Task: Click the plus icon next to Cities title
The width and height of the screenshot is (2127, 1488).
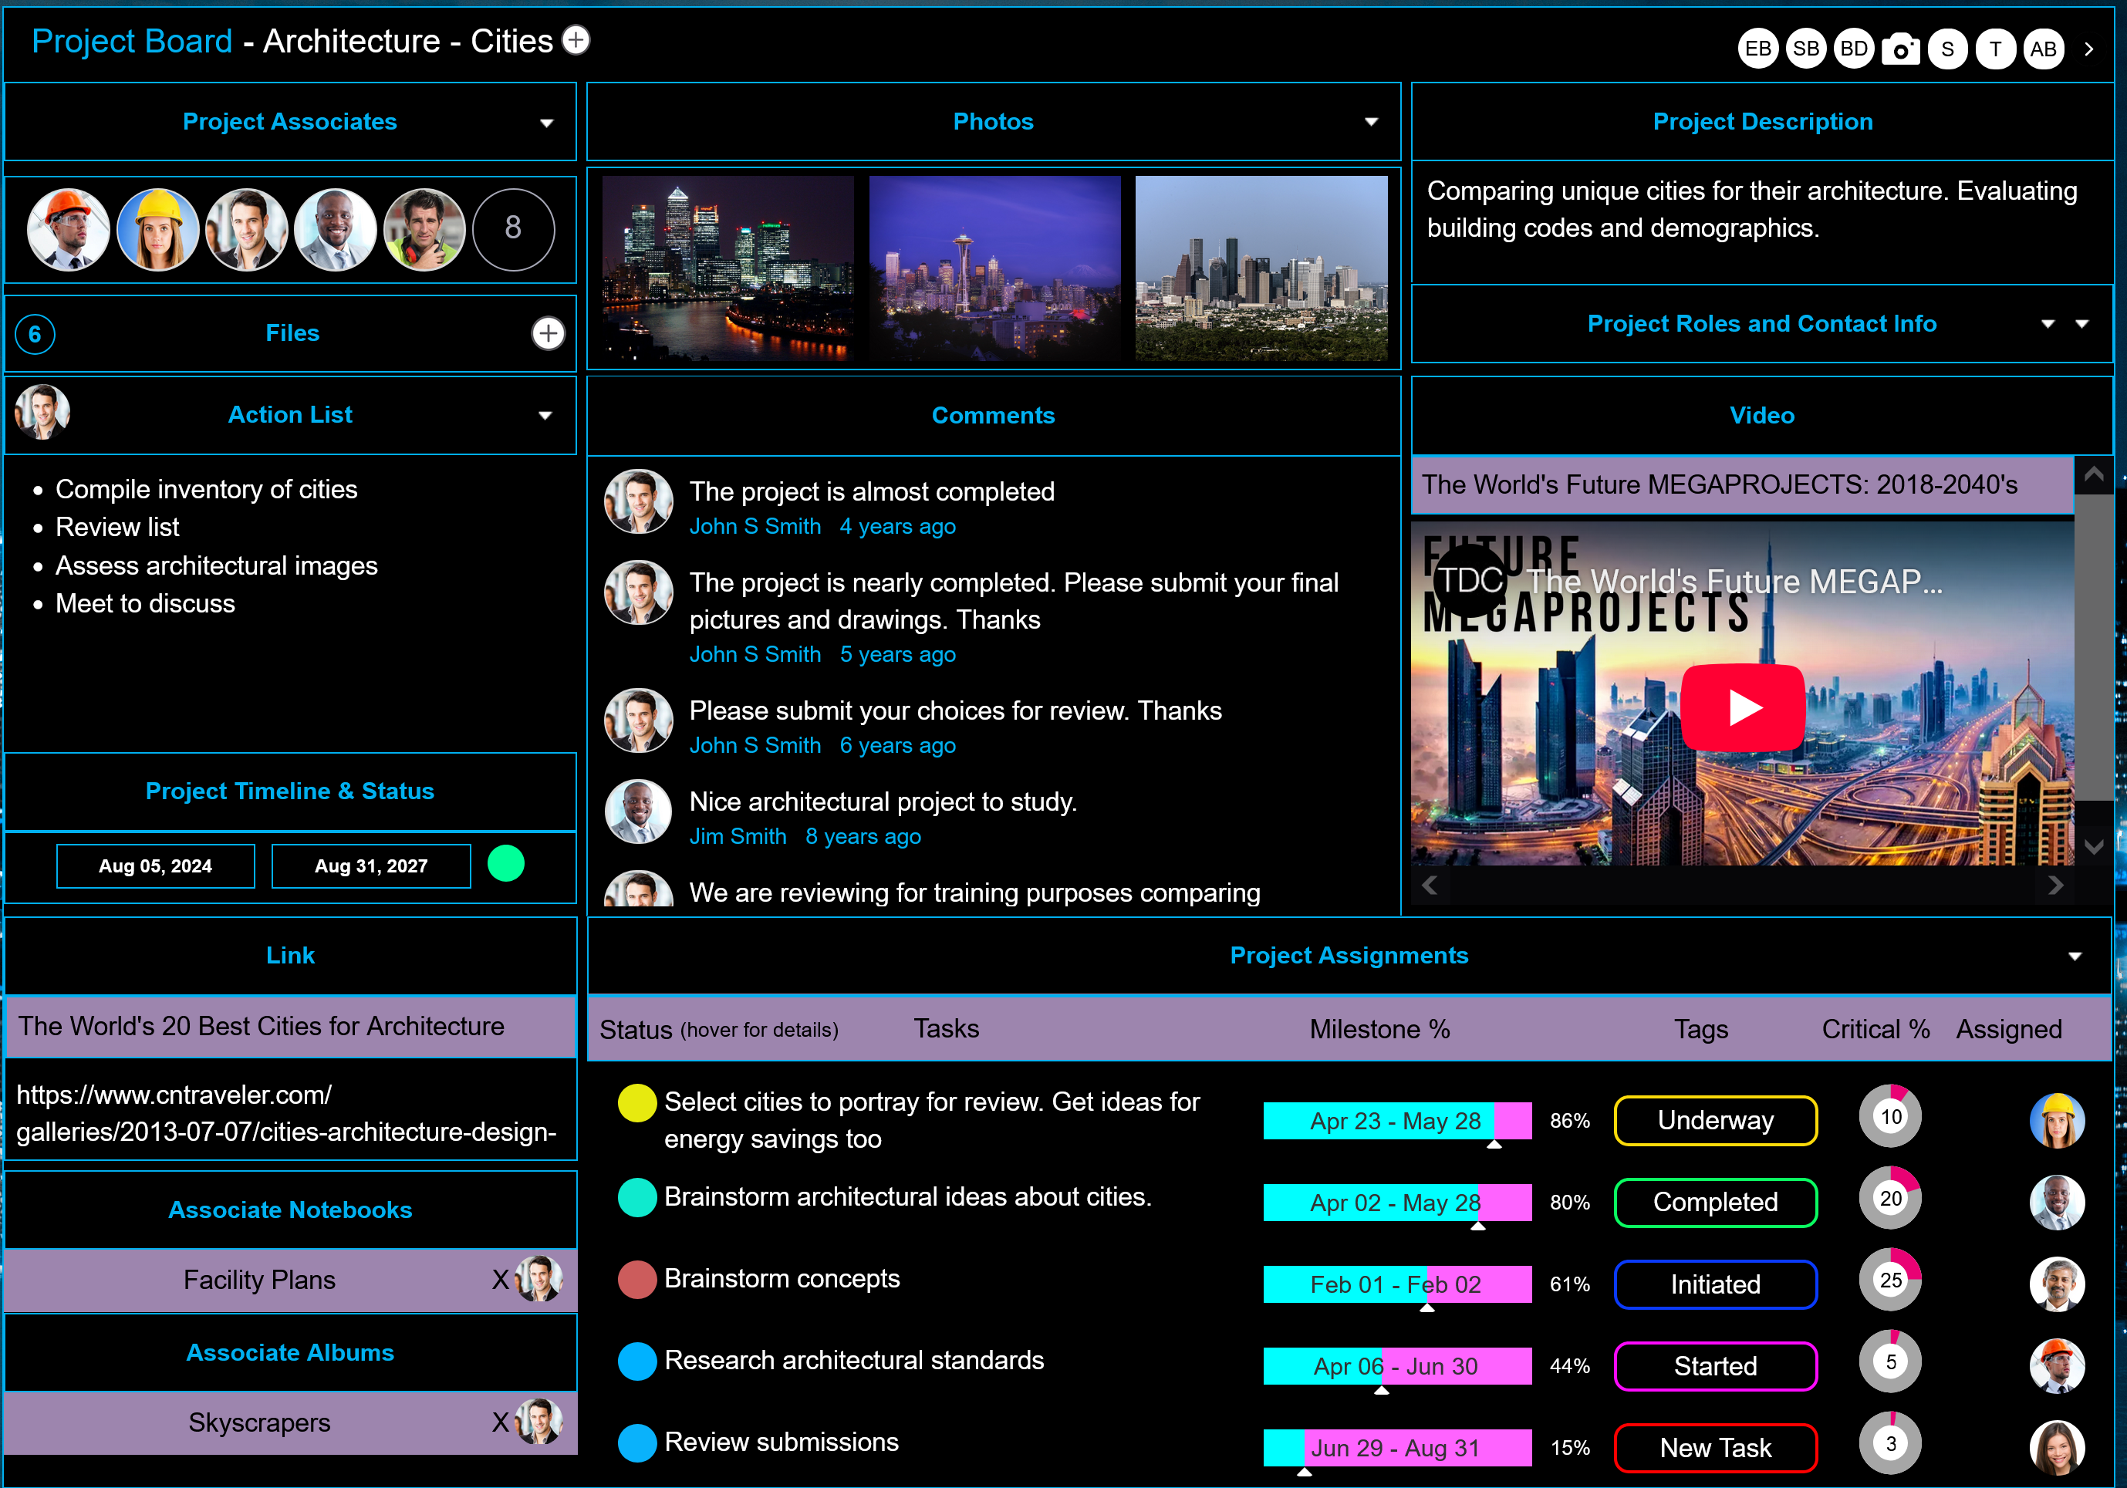Action: click(576, 40)
